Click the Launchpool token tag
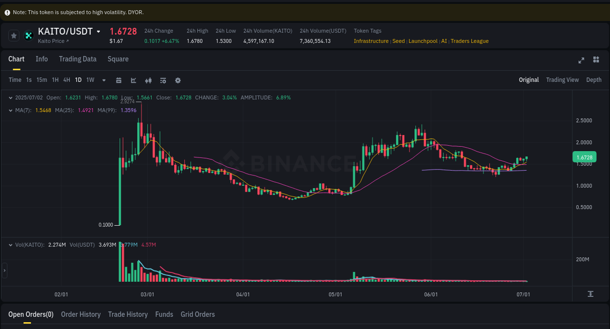Screen dimensions: 610x329 tap(423, 41)
